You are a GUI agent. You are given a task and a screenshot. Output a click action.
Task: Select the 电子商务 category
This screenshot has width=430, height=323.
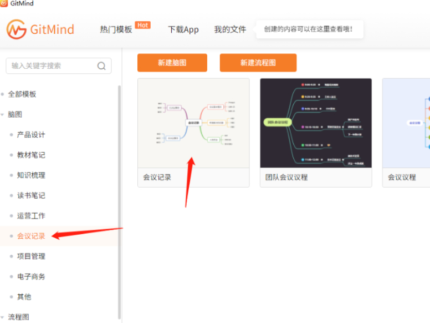(x=31, y=276)
